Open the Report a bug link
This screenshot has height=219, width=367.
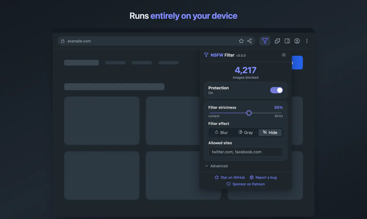[x=263, y=178]
